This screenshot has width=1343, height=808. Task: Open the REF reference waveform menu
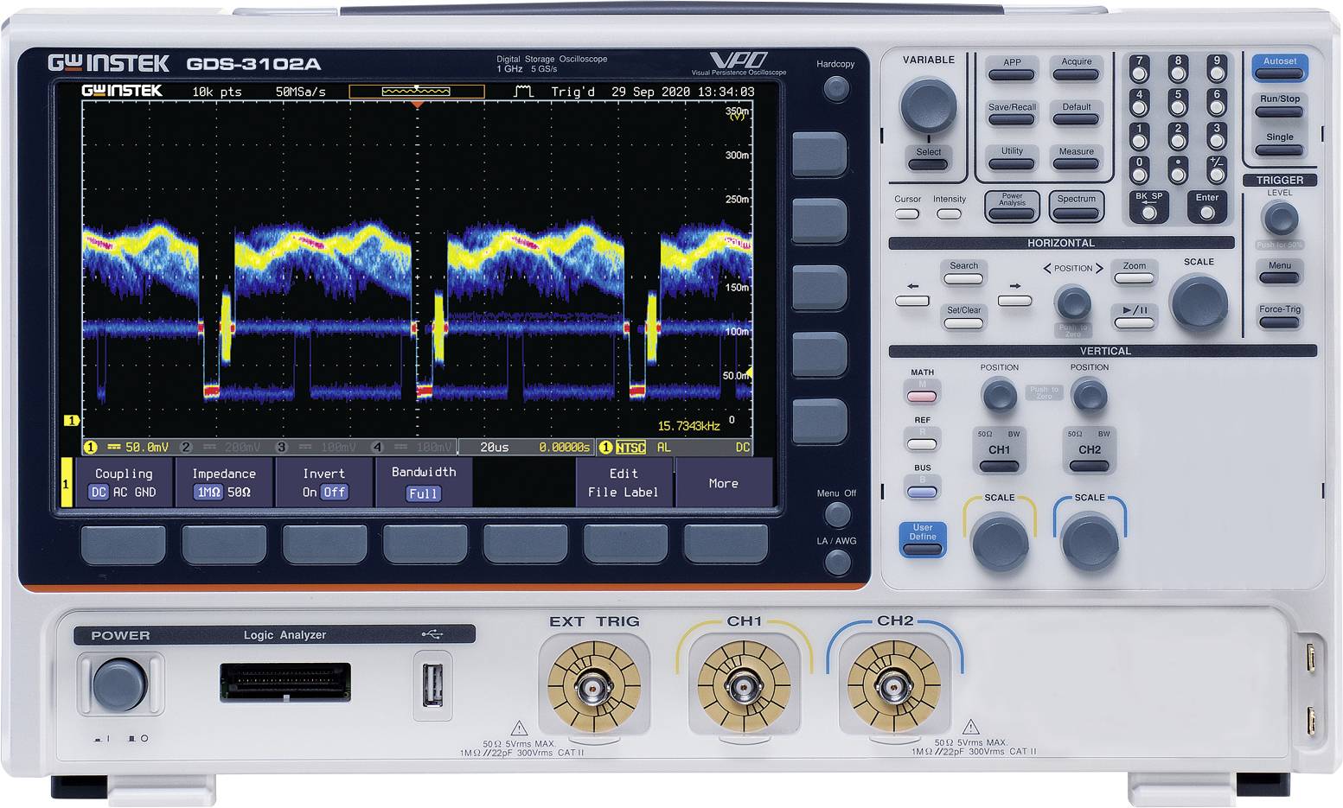(x=921, y=442)
